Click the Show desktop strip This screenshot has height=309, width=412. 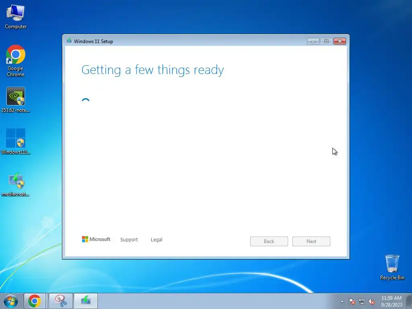point(409,301)
